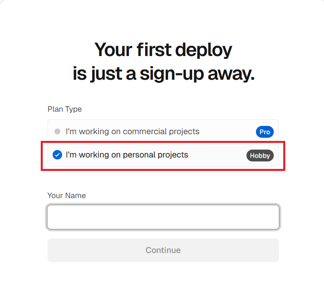324x283 pixels.
Task: Click the Pro pill next to commercial projects
Action: (x=264, y=131)
